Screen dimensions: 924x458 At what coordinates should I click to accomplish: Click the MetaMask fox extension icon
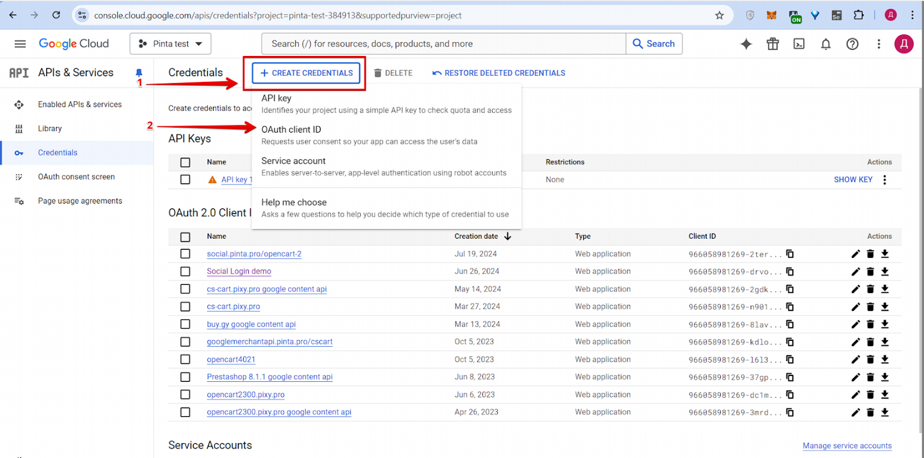coord(772,16)
